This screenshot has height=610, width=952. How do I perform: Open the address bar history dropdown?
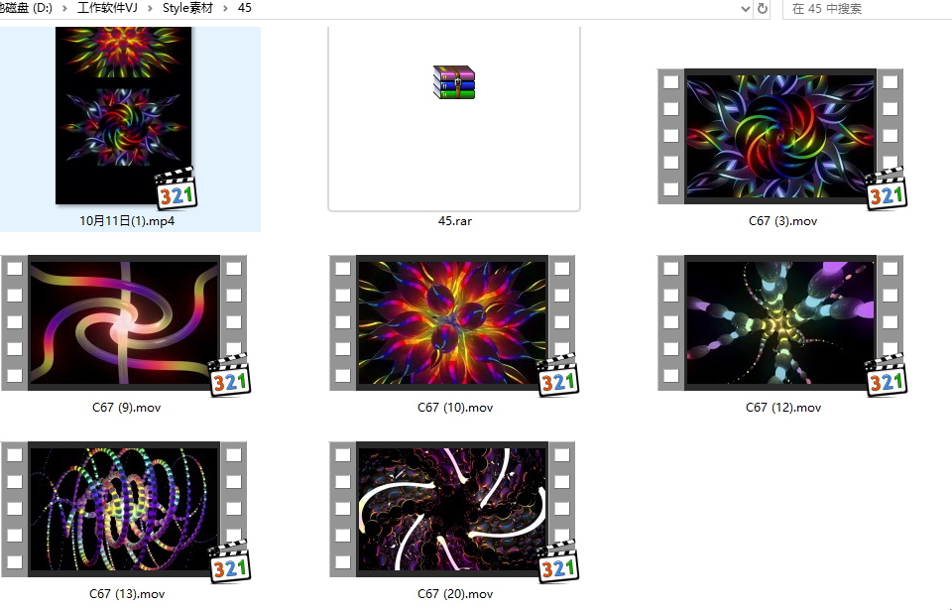click(746, 9)
